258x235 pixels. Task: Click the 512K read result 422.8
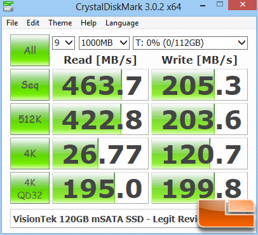pyautogui.click(x=100, y=119)
